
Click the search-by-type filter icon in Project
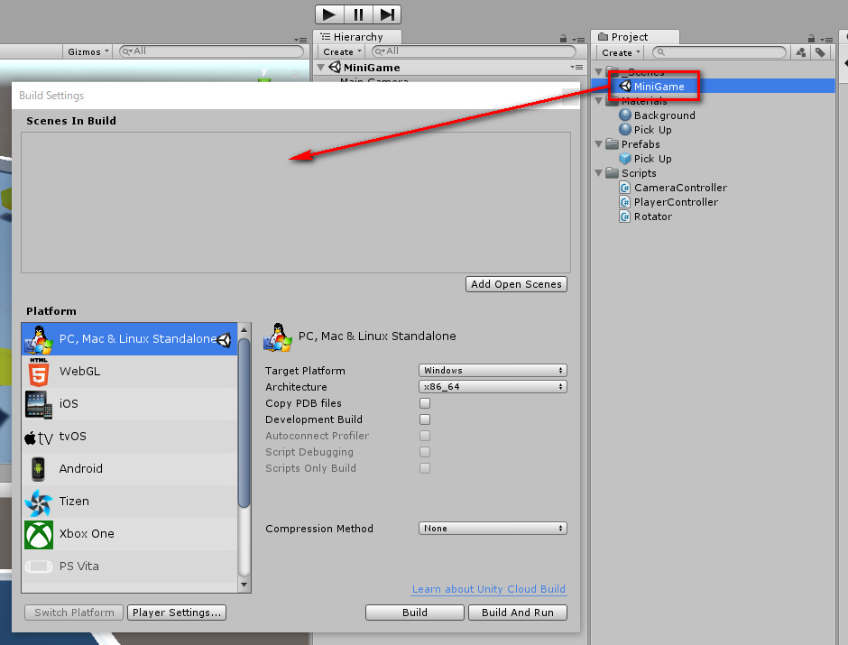point(801,52)
